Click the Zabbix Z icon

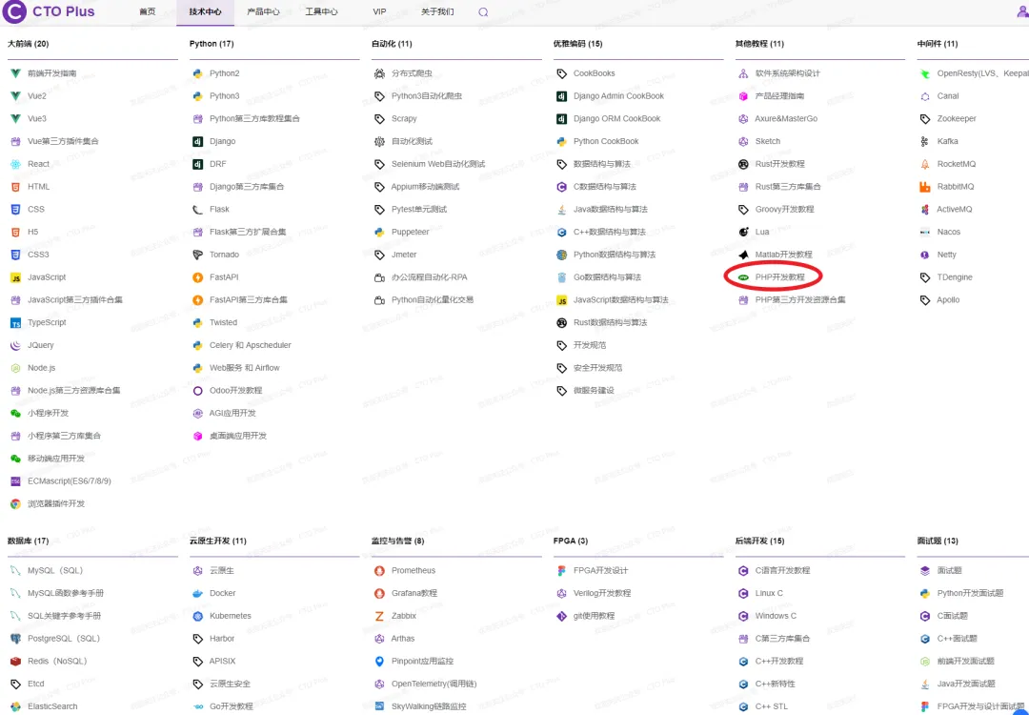[379, 616]
